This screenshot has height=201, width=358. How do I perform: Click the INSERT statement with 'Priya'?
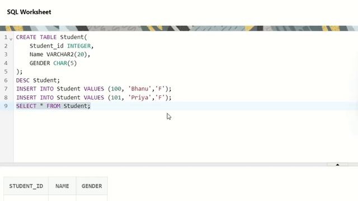(93, 97)
